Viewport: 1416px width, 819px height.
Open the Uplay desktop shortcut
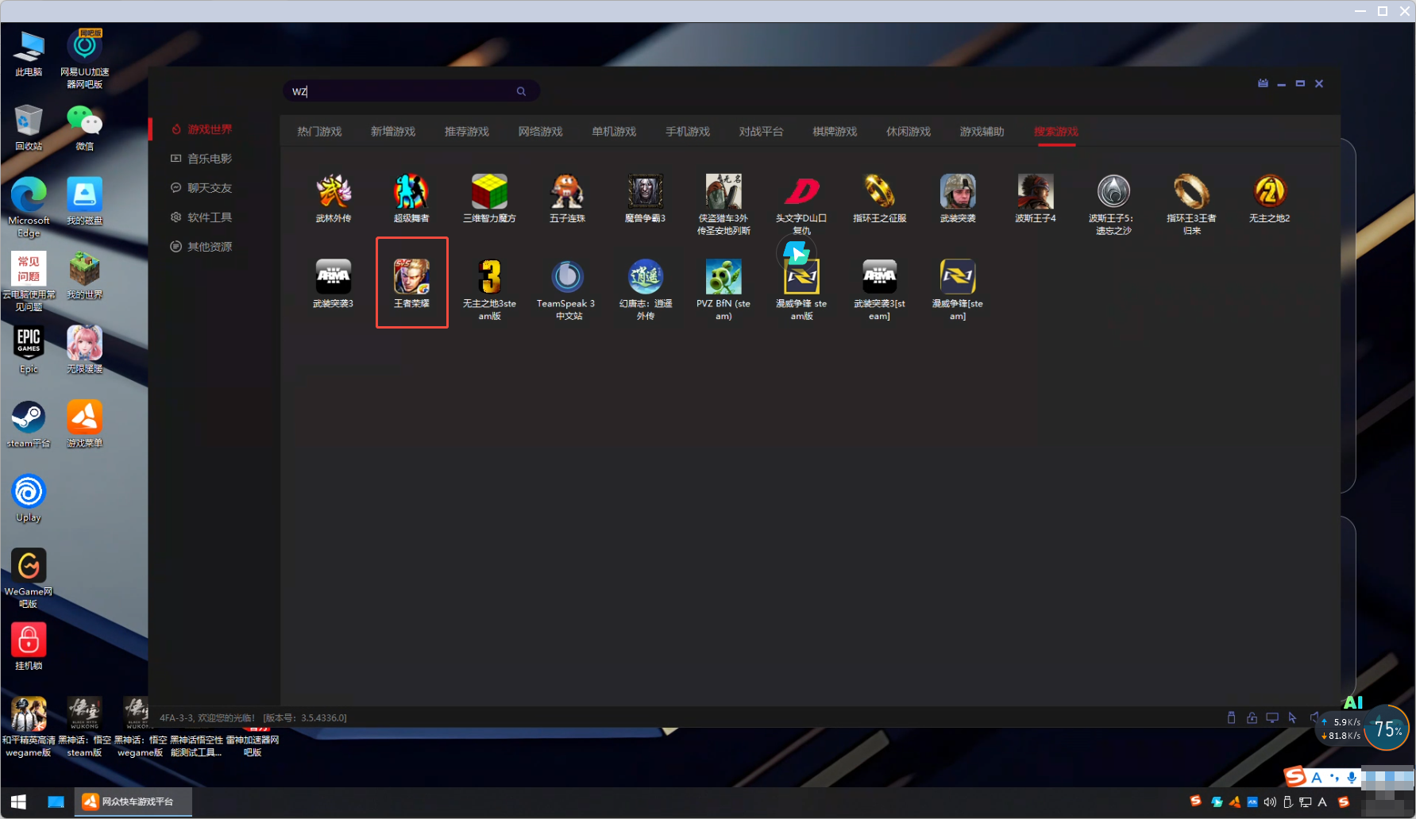click(29, 498)
